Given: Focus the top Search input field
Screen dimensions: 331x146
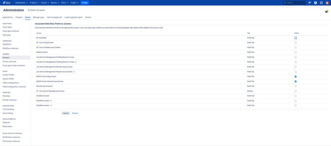Looking at the screenshot, I should [x=294, y=3].
